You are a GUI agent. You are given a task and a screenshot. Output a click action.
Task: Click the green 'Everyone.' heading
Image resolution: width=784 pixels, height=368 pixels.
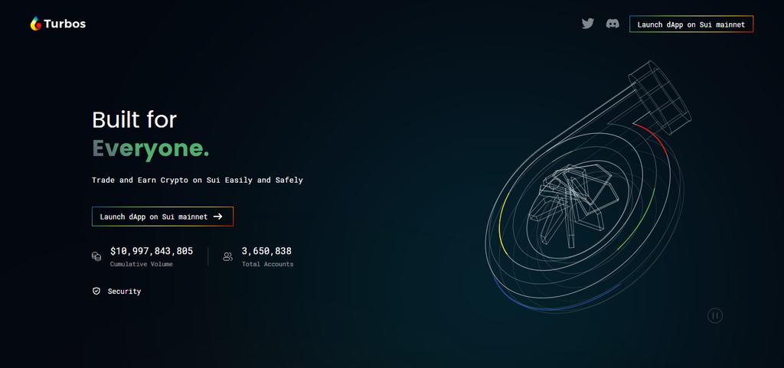point(151,148)
